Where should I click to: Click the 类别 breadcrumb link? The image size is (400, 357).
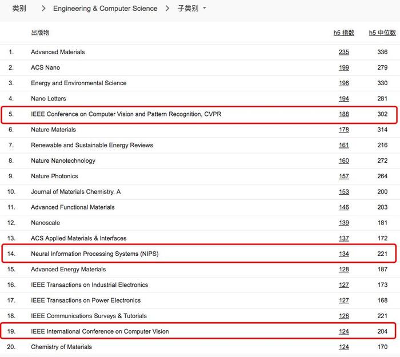click(19, 9)
